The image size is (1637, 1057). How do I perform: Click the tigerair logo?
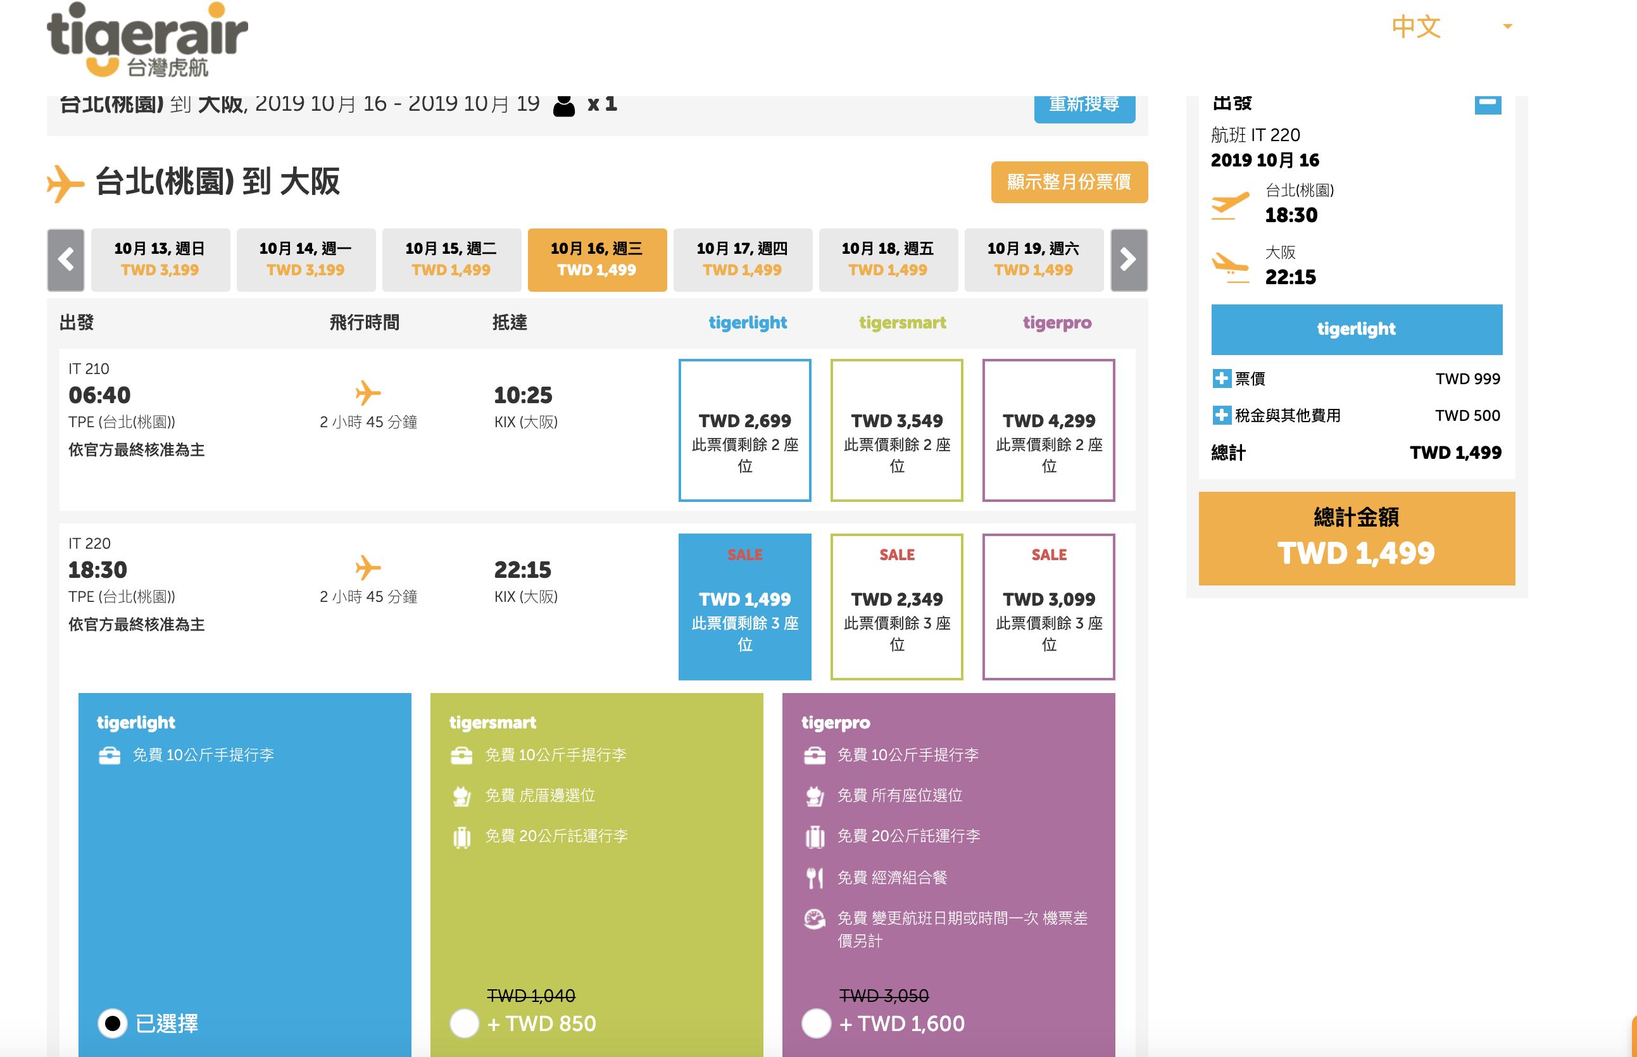click(x=147, y=40)
